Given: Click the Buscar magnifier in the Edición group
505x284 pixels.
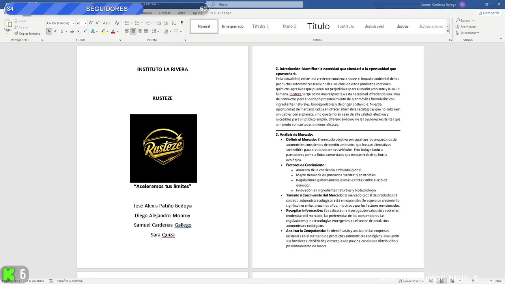Looking at the screenshot, I should coord(458,21).
